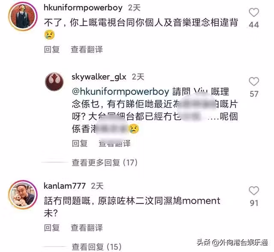274x252 pixels.
Task: Like skywalker_glx's reply with heart icon
Action: (x=254, y=82)
